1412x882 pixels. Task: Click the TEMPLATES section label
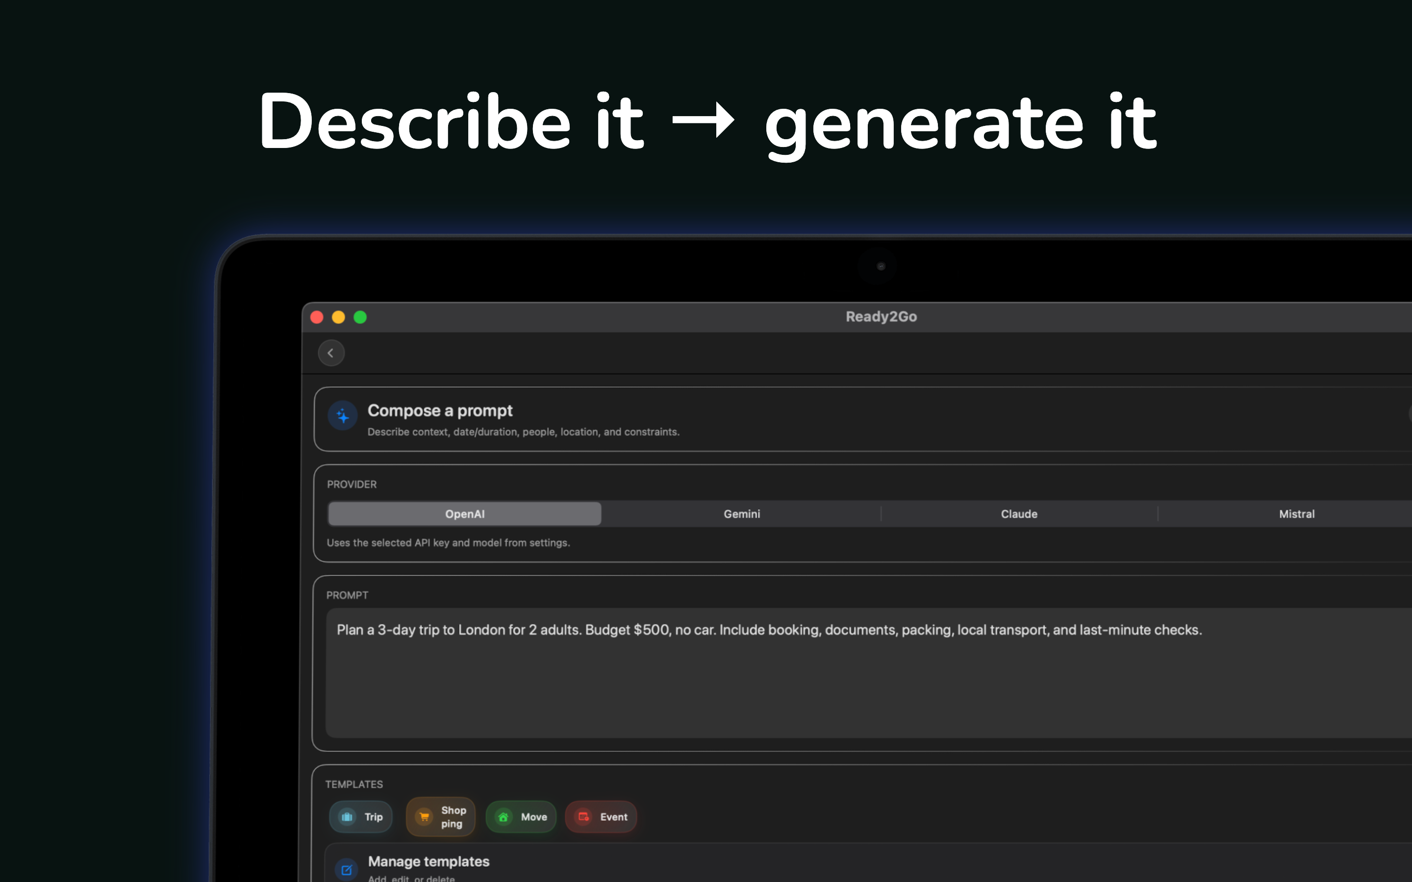tap(354, 784)
